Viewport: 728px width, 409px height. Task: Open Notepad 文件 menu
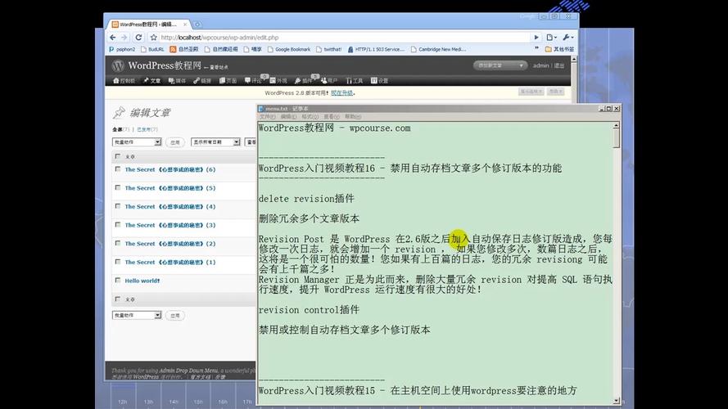click(x=268, y=117)
